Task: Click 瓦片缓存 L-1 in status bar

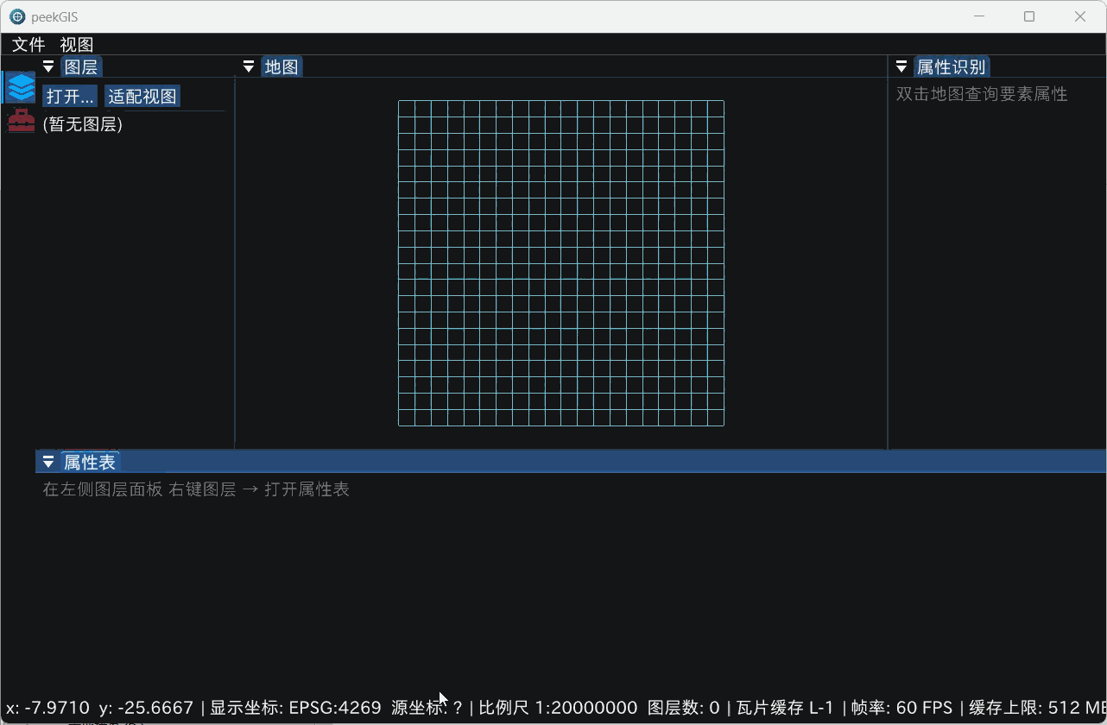Action: [785, 708]
